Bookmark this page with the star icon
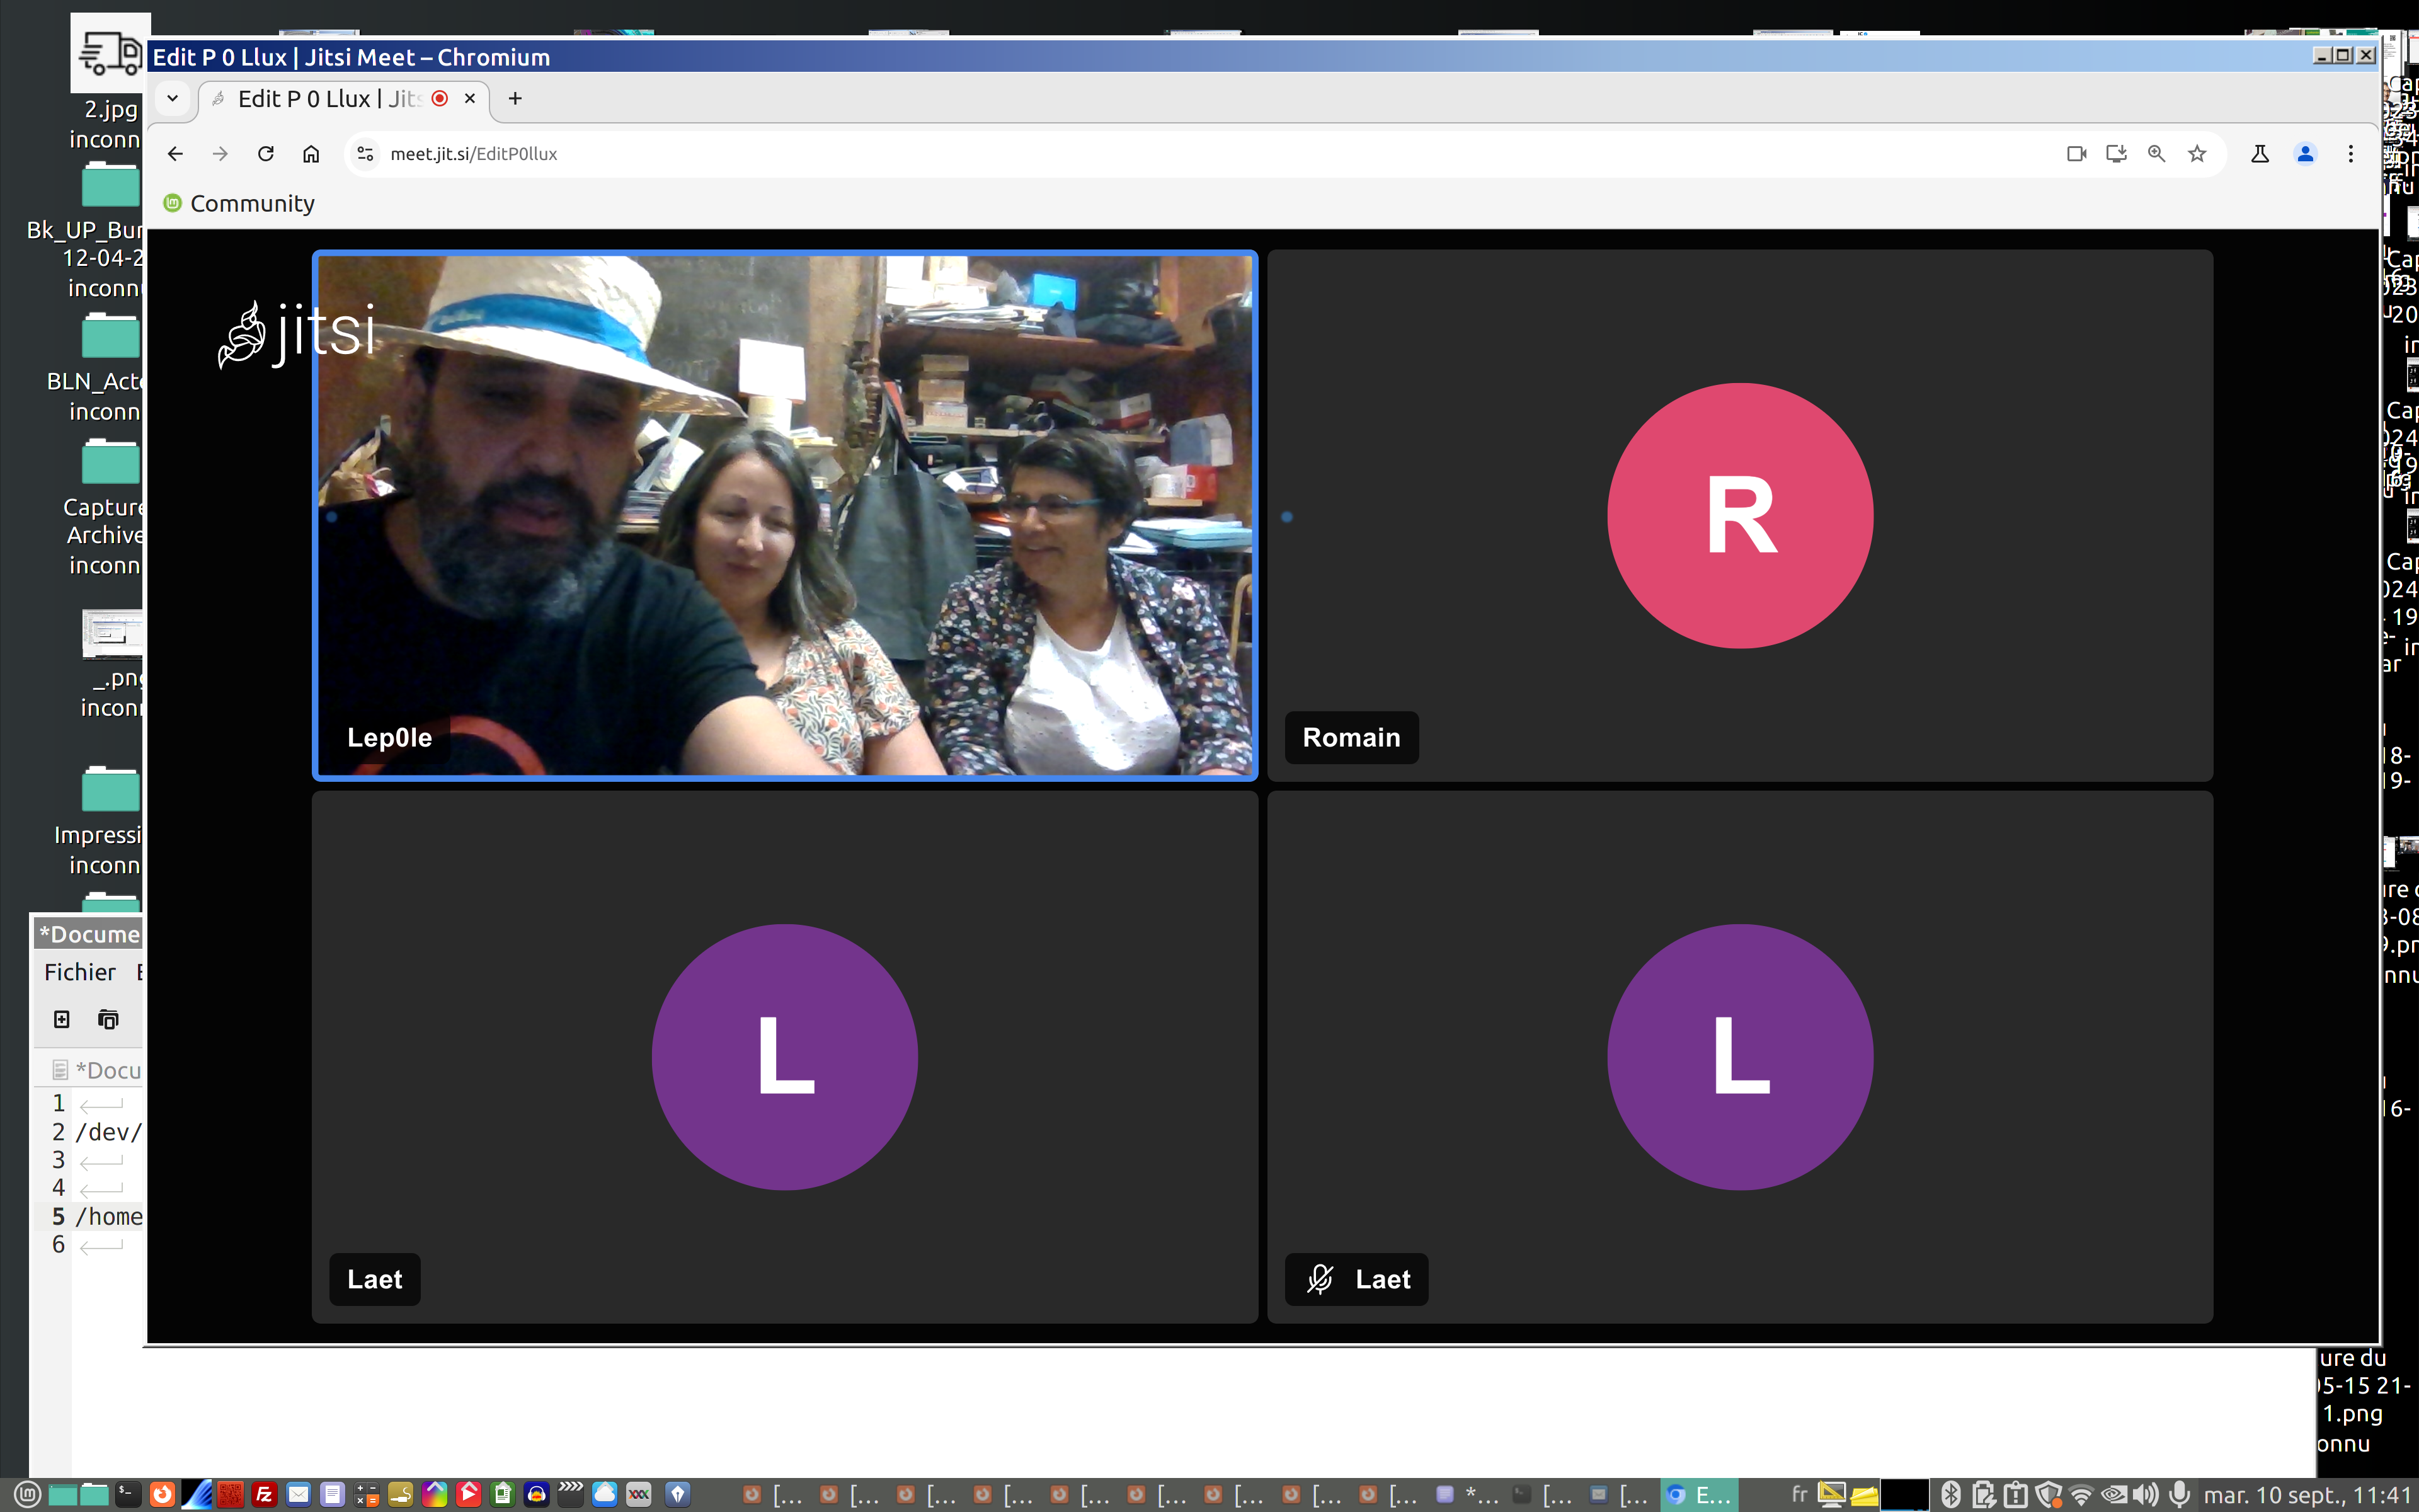The height and width of the screenshot is (1512, 2419). pos(2197,154)
